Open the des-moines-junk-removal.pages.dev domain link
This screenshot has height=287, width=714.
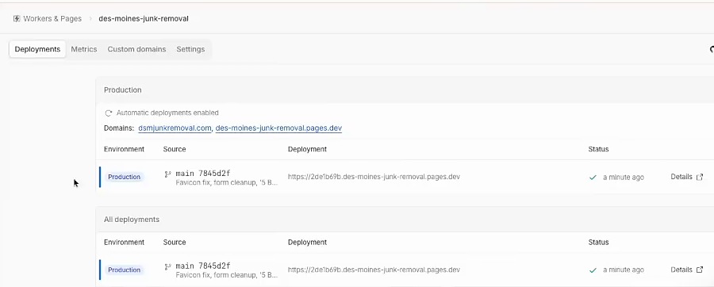278,128
